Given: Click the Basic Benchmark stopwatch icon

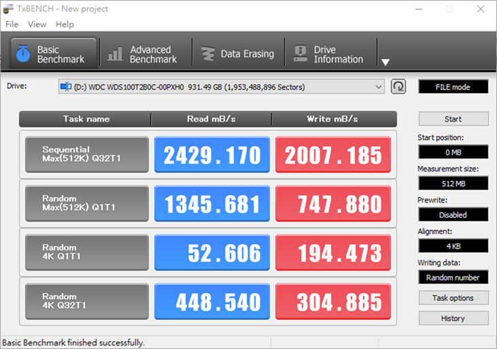Looking at the screenshot, I should tap(23, 54).
